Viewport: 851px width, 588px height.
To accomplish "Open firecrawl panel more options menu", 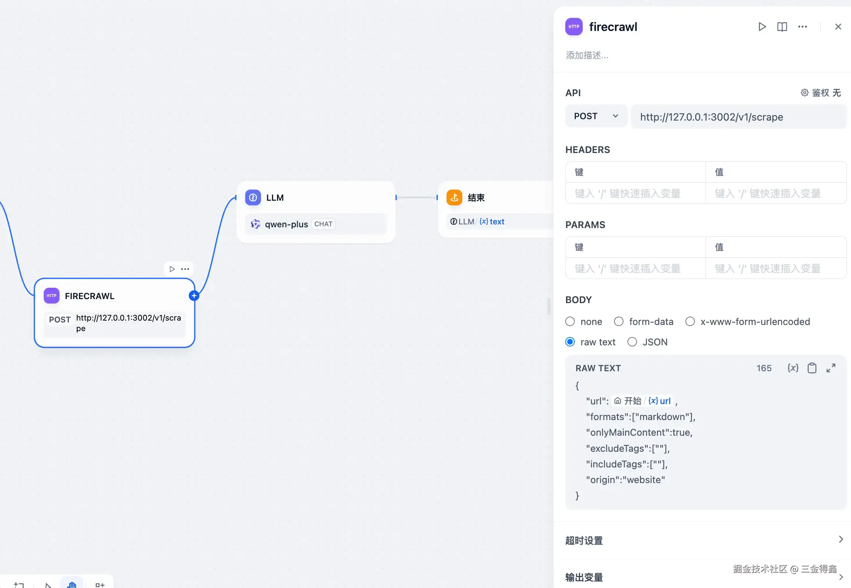I will (x=803, y=27).
